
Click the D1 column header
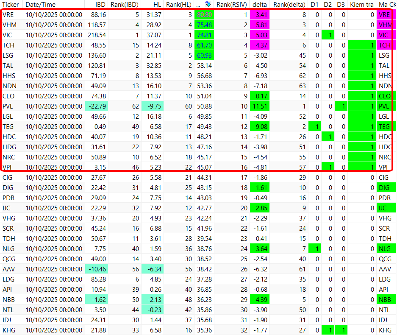tap(314, 5)
